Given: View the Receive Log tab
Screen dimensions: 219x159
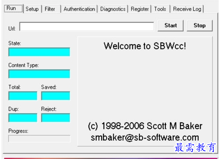Looking at the screenshot, I should pos(187,9).
